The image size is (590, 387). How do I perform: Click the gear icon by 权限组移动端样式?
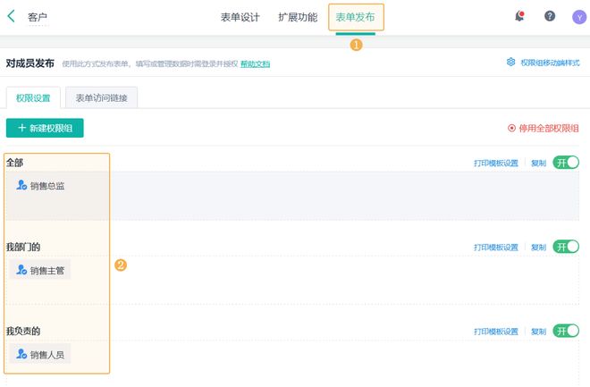point(510,62)
